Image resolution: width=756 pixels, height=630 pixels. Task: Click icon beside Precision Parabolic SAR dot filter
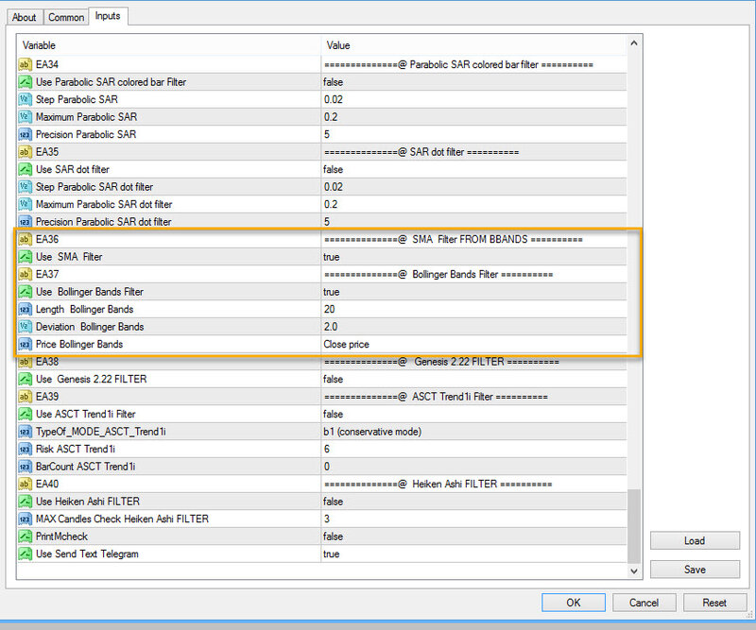pos(26,222)
